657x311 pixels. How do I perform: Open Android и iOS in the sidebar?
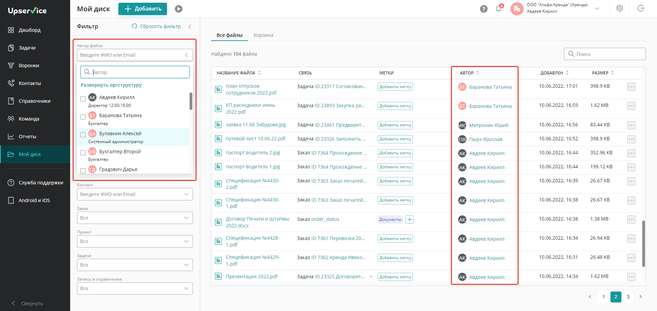coord(35,200)
